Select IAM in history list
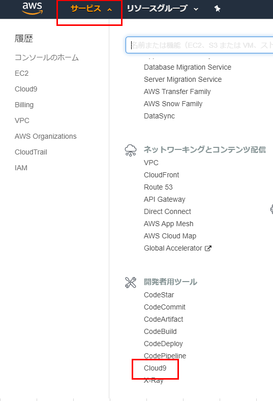The height and width of the screenshot is (401, 273). tap(21, 168)
